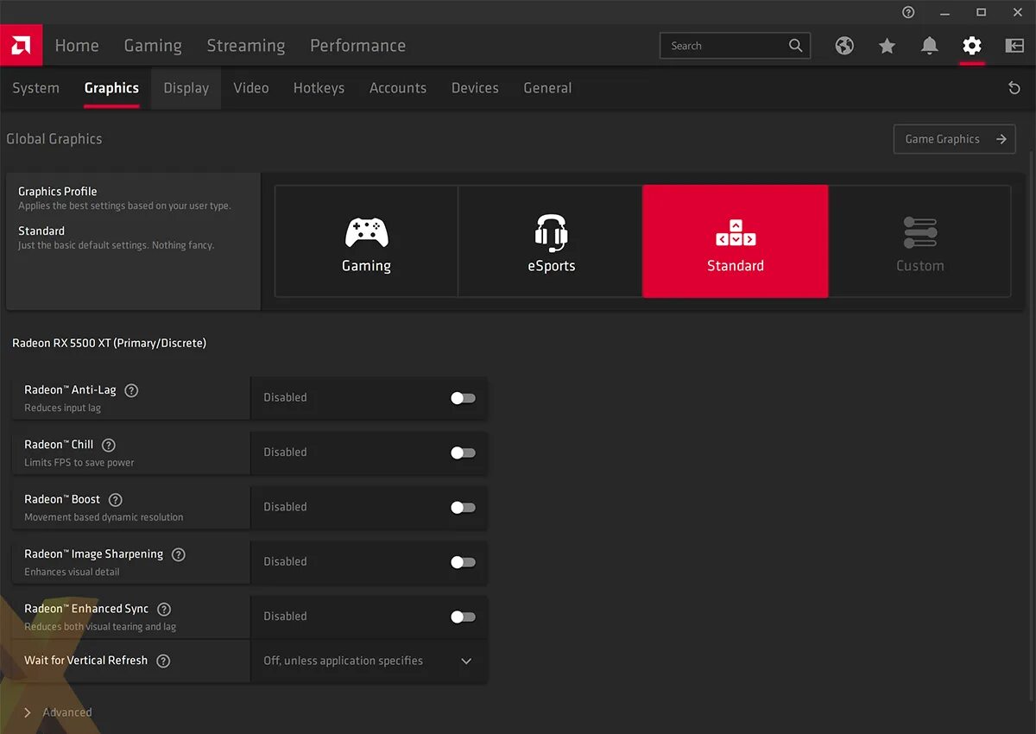
Task: Select the Gaming profile tile
Action: click(367, 242)
